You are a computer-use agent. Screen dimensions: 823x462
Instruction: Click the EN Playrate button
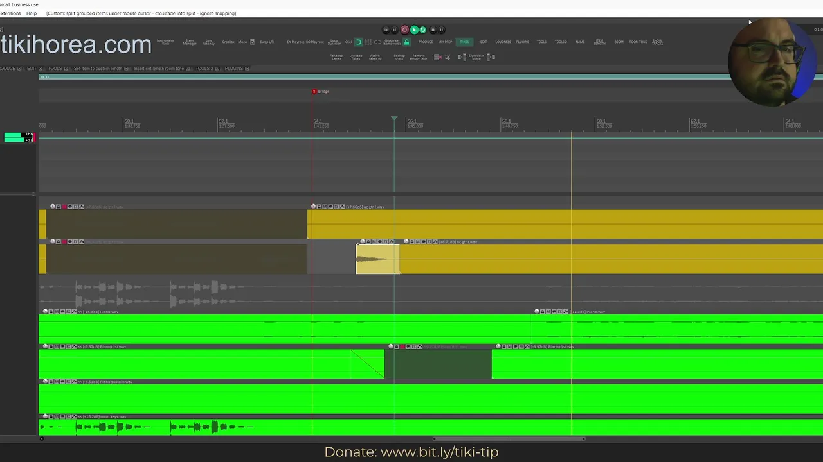tap(296, 42)
